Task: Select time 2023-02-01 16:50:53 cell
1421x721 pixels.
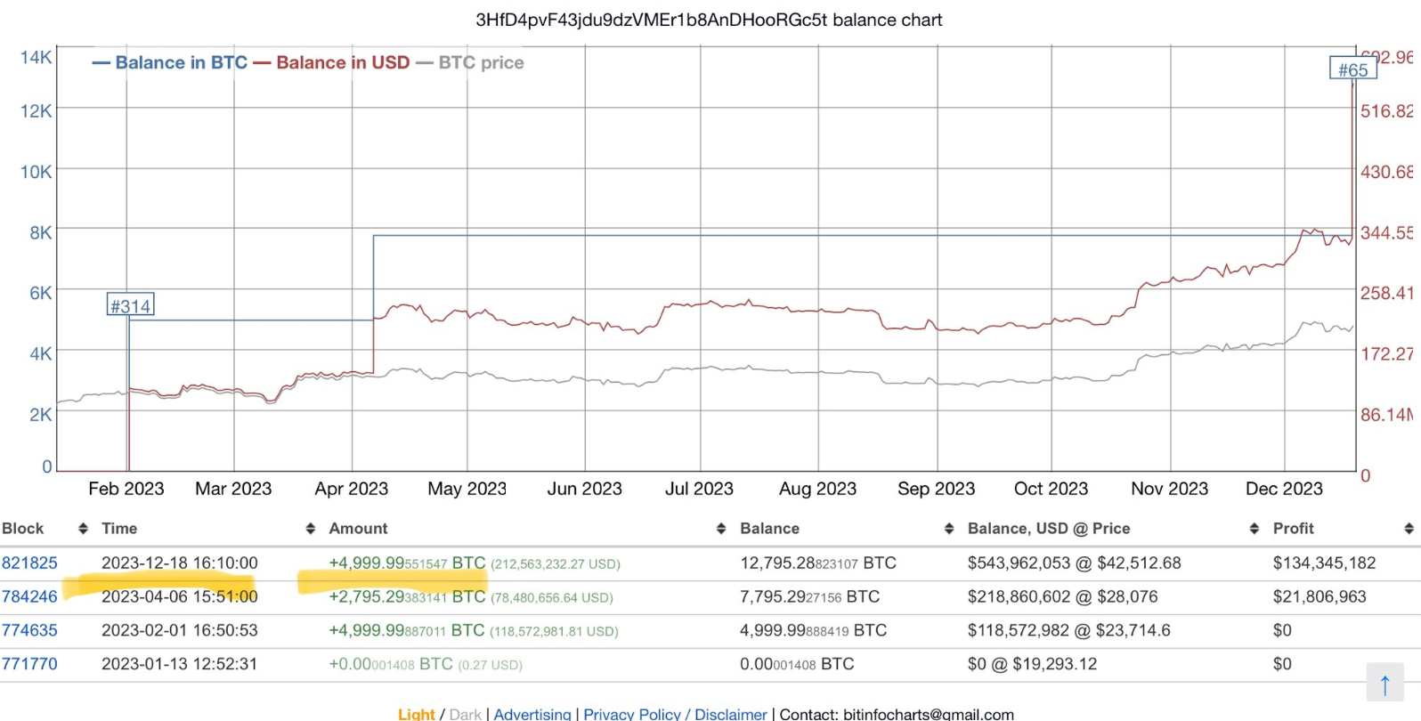Action: 180,631
